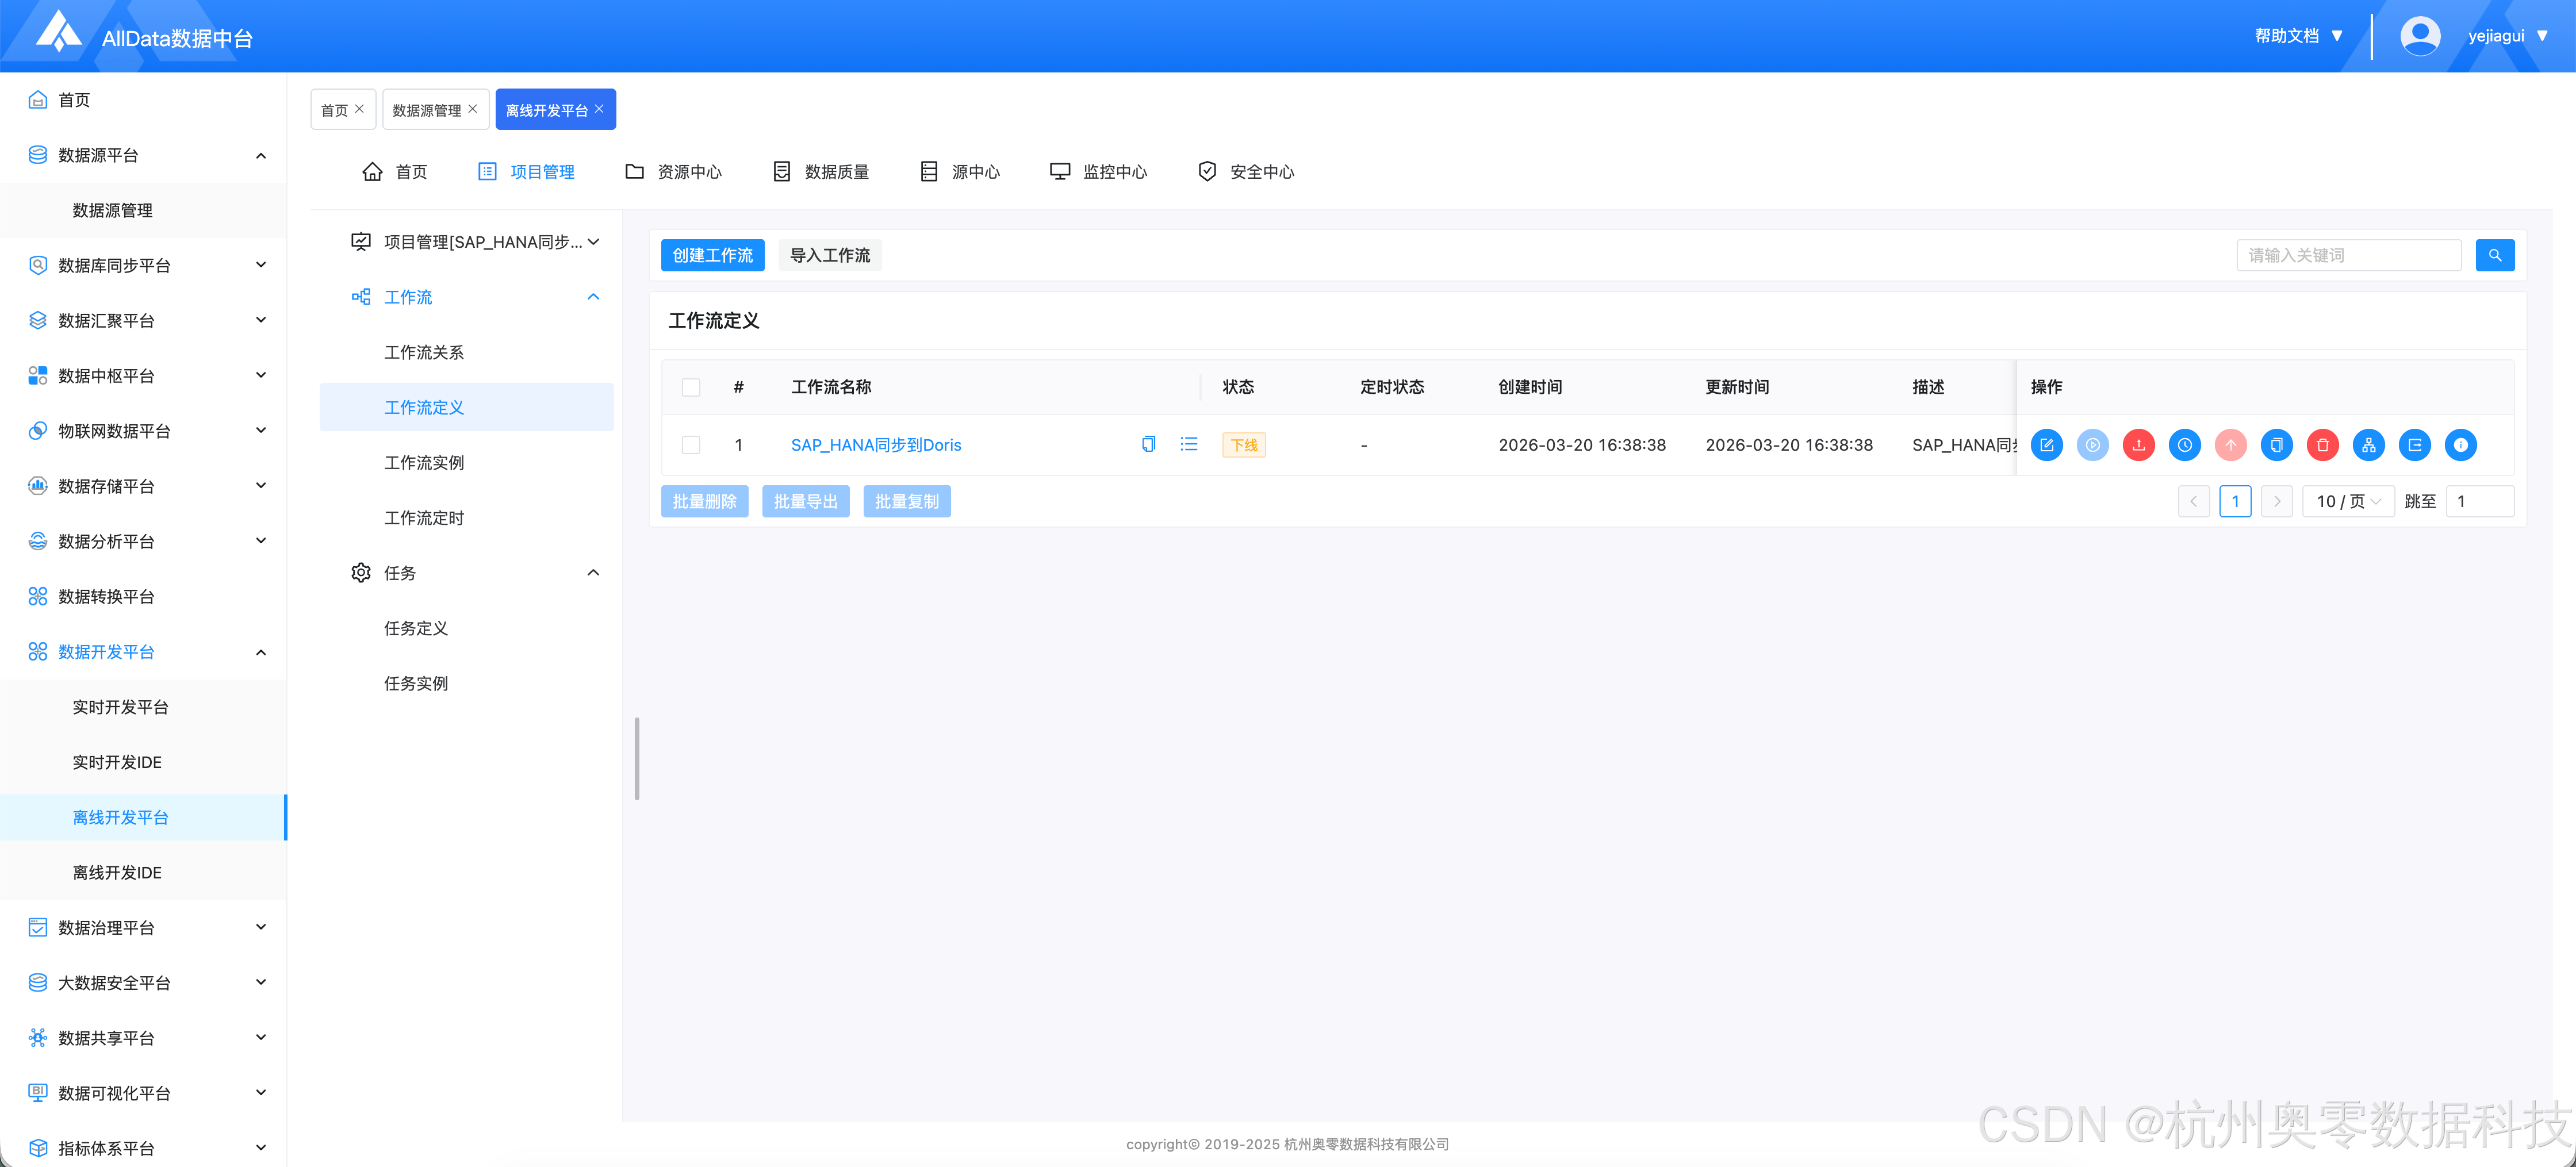2576x1167 pixels.
Task: Toggle the select-all header checkbox
Action: click(x=691, y=387)
